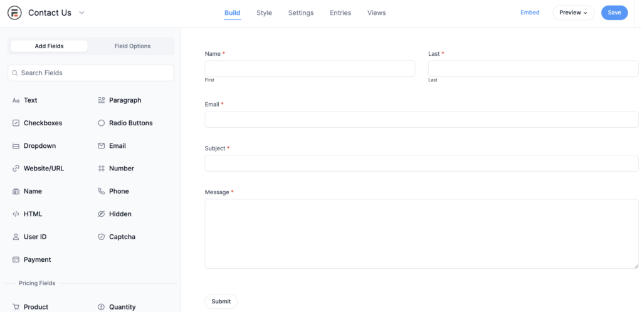
Task: Add a Dropdown field via its icon
Action: coord(16,146)
